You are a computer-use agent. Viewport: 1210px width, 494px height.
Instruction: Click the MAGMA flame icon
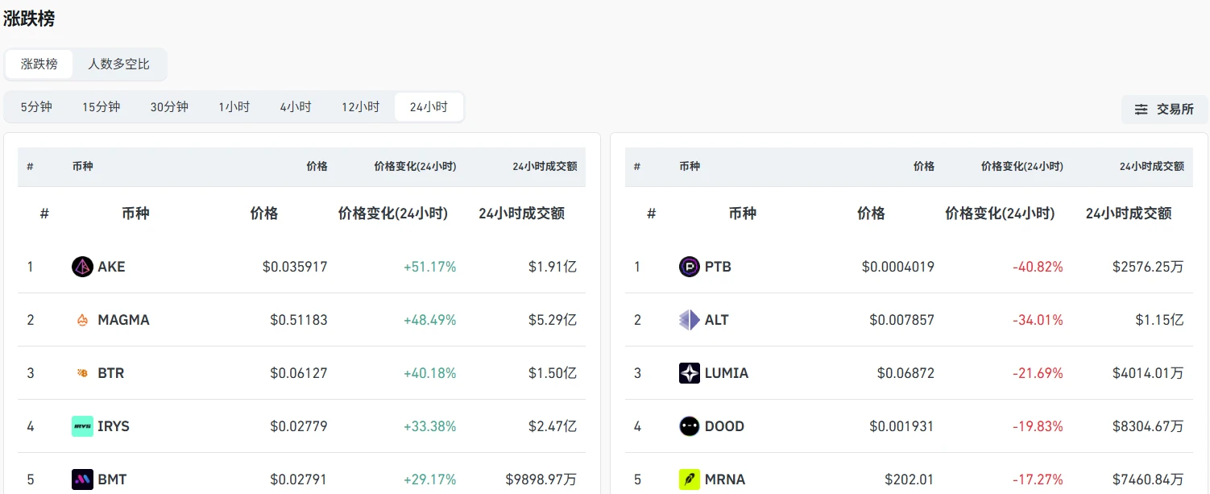pos(82,320)
